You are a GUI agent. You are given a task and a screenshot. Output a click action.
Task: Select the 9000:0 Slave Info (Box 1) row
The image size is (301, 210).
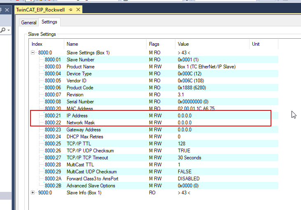154,193
